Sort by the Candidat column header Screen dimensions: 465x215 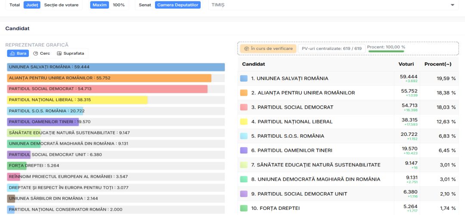(254, 64)
